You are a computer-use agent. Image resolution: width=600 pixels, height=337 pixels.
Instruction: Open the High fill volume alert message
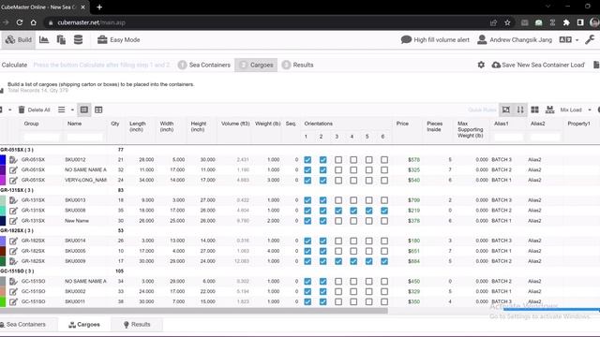435,39
